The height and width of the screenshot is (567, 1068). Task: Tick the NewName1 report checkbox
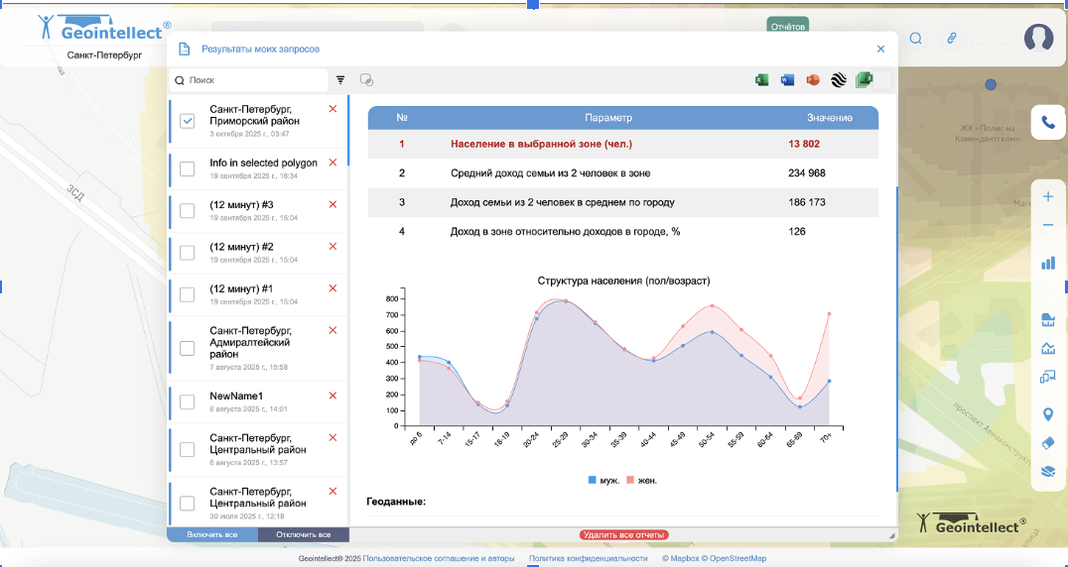187,401
